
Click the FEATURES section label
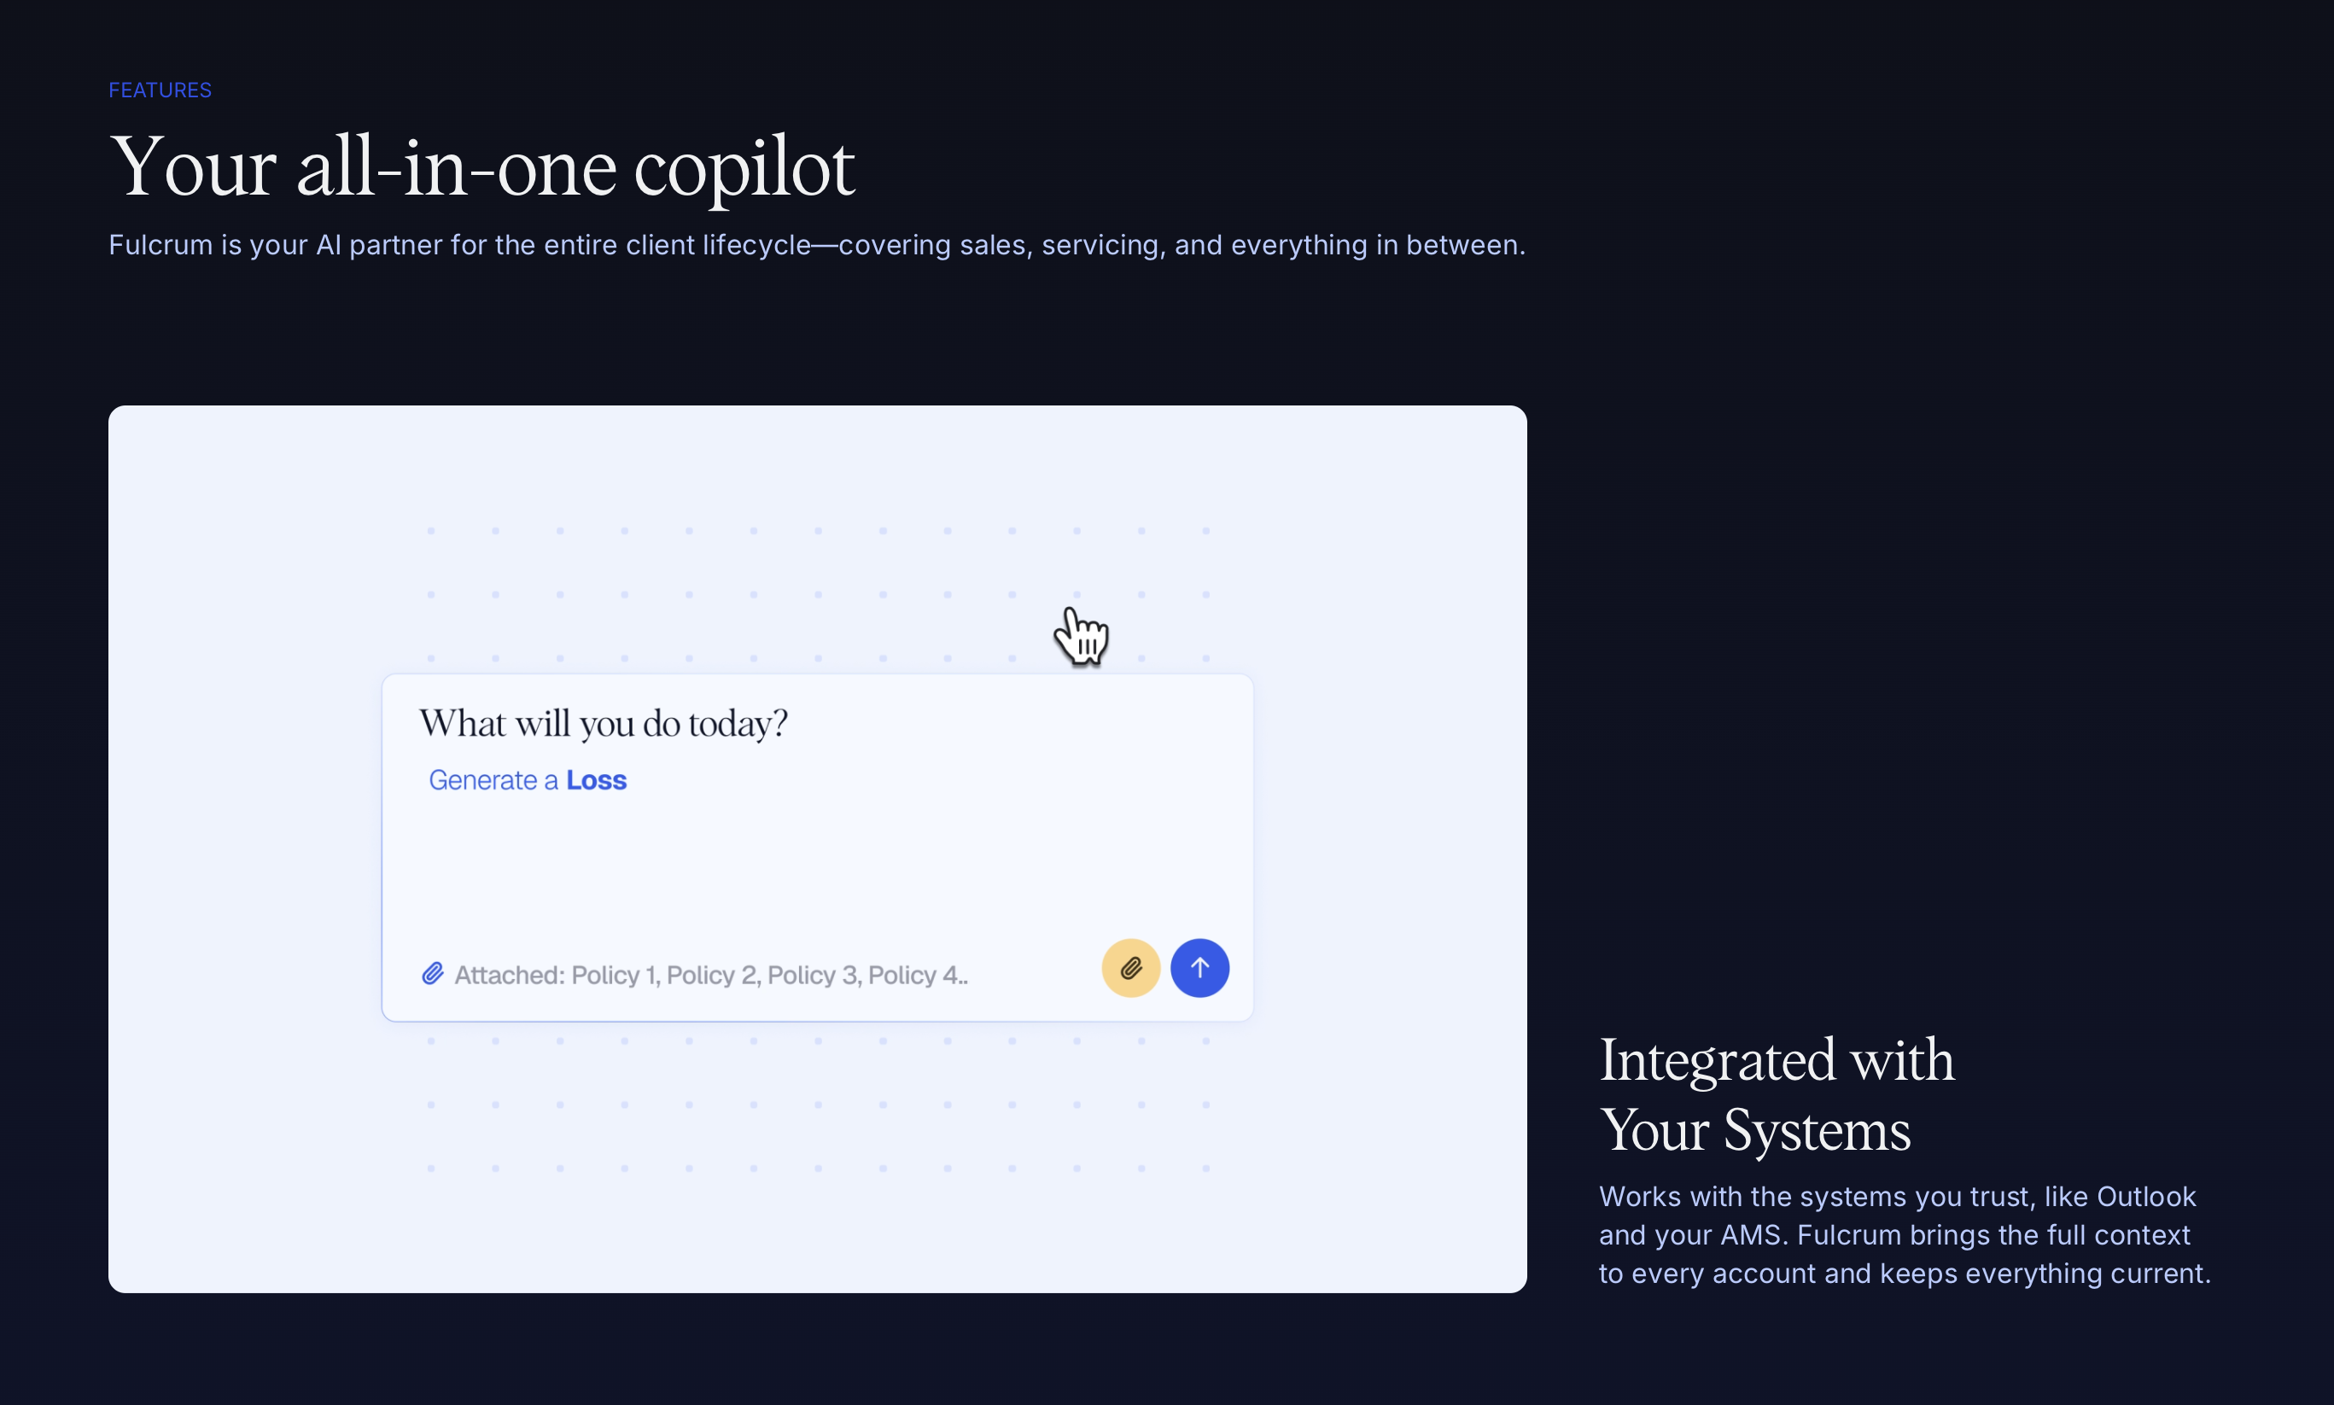tap(160, 90)
